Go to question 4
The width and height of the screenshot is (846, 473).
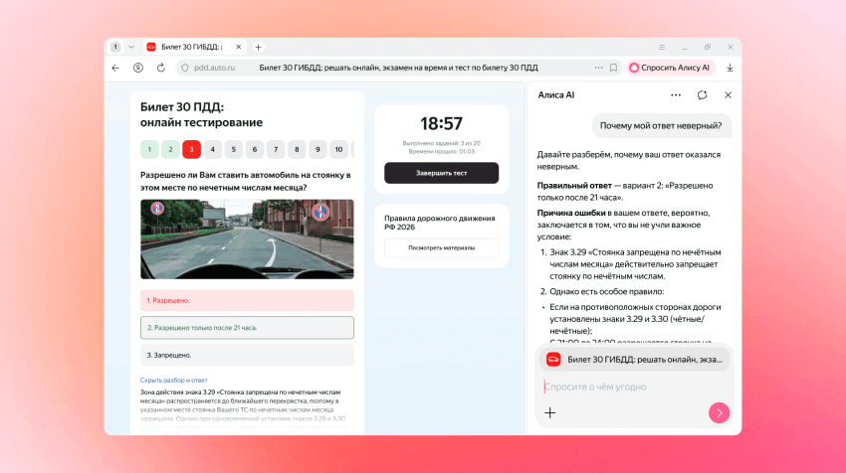(x=213, y=150)
